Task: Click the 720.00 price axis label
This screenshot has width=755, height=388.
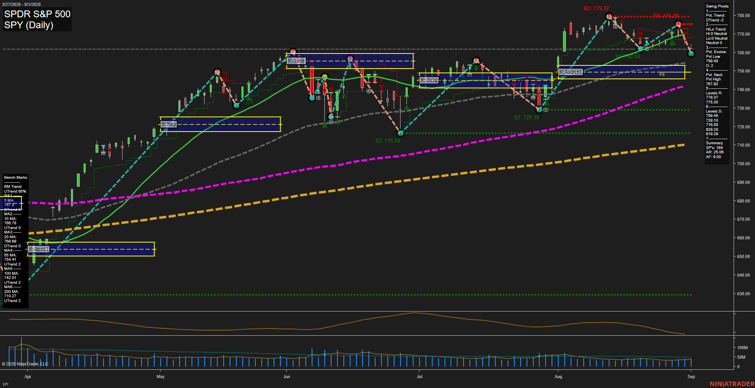Action: click(x=743, y=127)
